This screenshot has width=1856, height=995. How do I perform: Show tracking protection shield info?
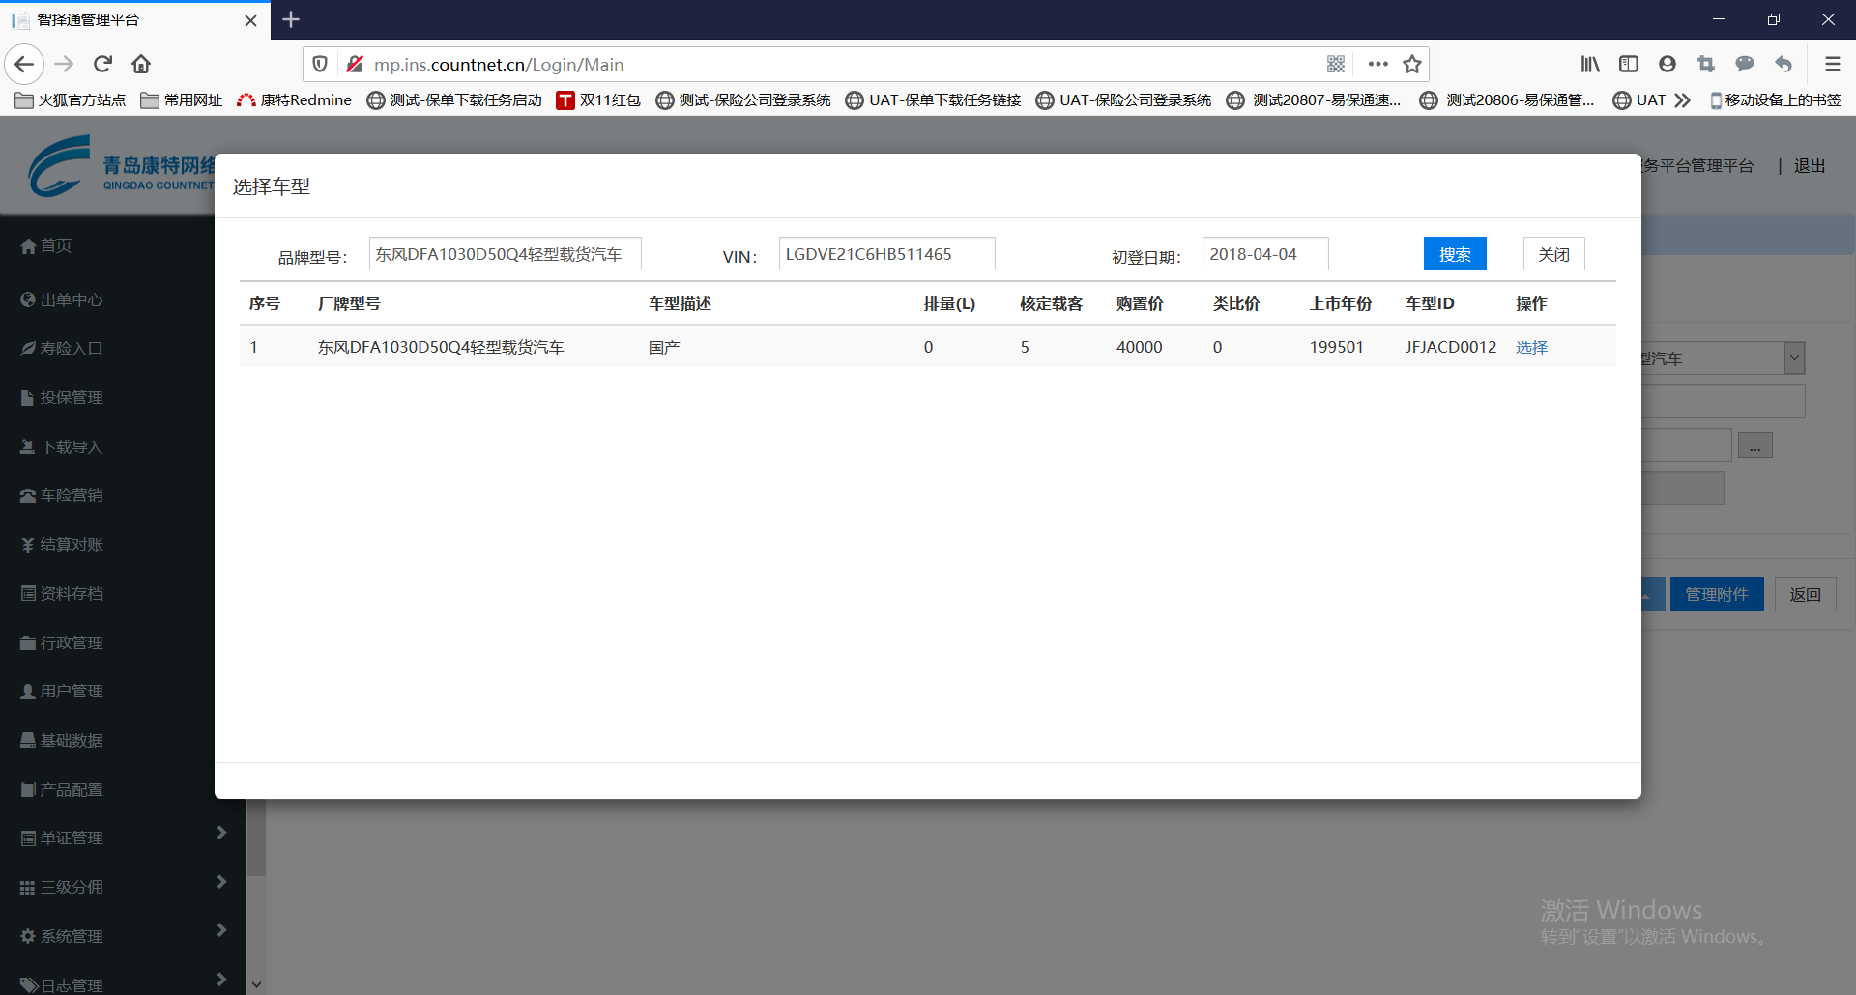320,64
